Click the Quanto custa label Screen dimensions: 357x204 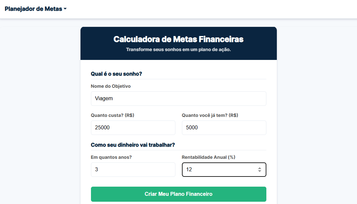pos(113,115)
